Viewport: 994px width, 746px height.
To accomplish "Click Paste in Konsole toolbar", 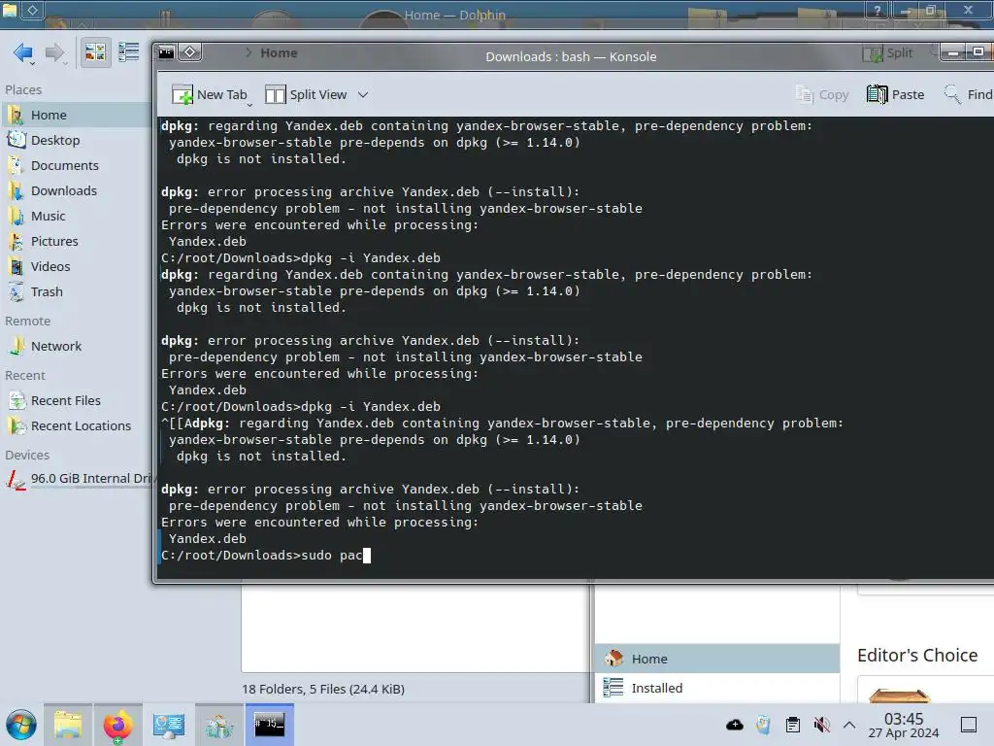I will point(895,94).
